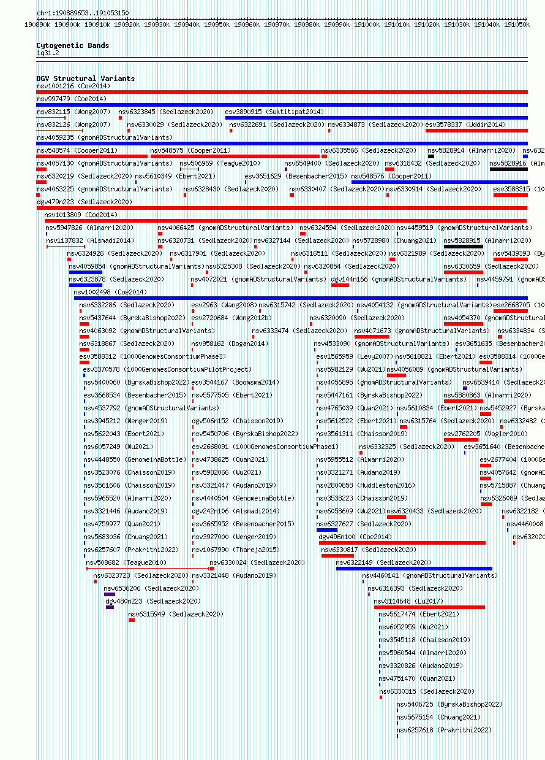545x760 pixels.
Task: Click nsv4751470 (Quan2021) label
Action: point(417,678)
